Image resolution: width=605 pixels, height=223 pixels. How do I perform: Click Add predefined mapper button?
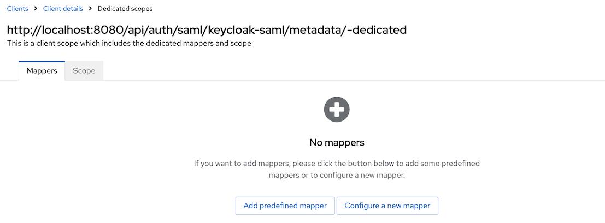click(x=285, y=206)
